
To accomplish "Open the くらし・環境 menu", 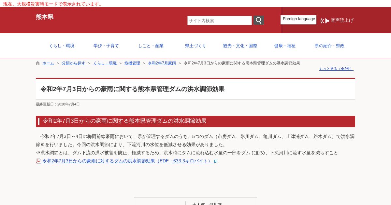I will (x=62, y=46).
